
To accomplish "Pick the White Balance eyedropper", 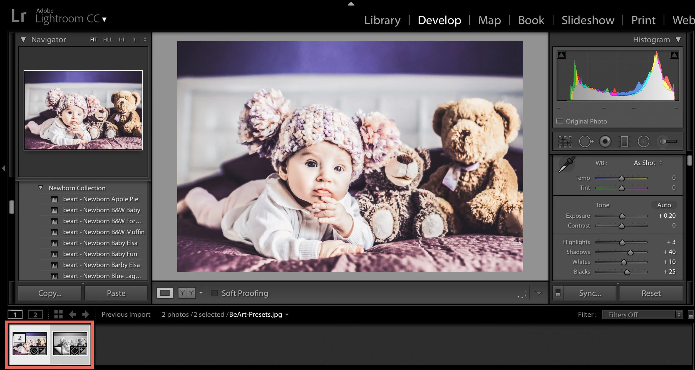I will point(567,164).
